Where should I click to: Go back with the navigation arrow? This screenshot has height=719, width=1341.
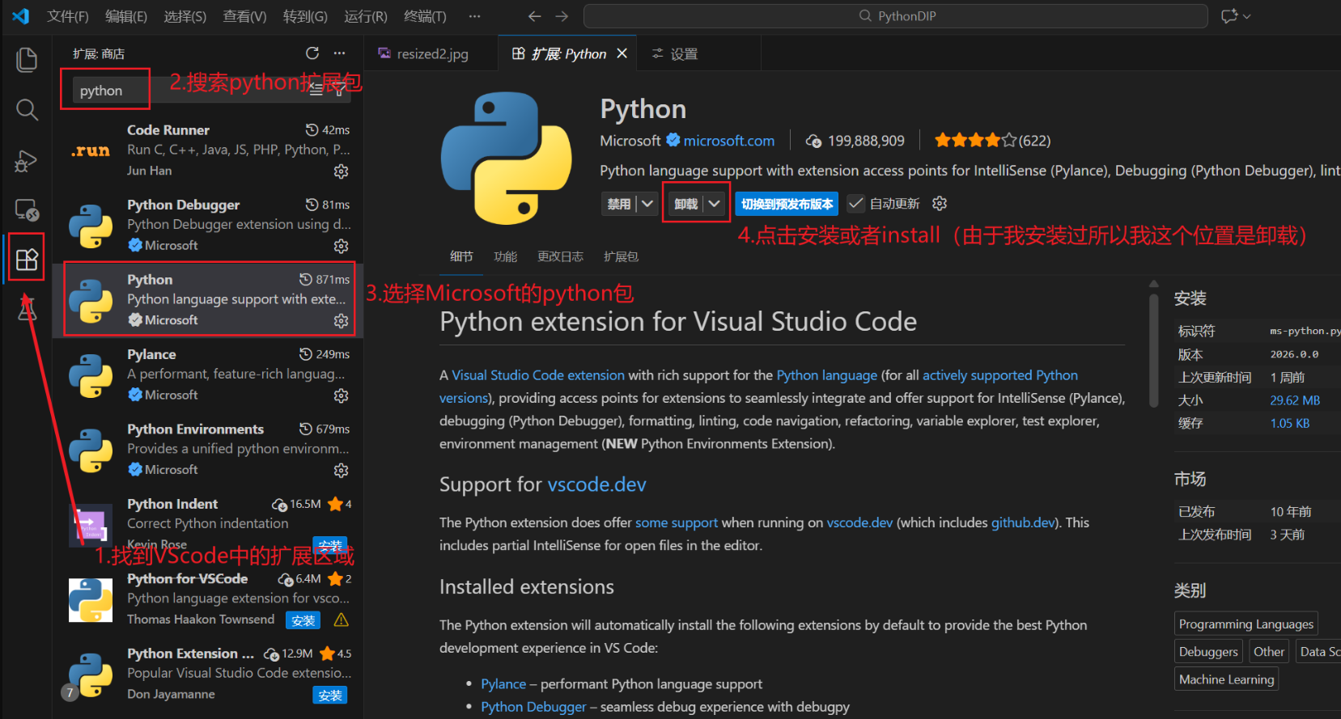coord(534,16)
